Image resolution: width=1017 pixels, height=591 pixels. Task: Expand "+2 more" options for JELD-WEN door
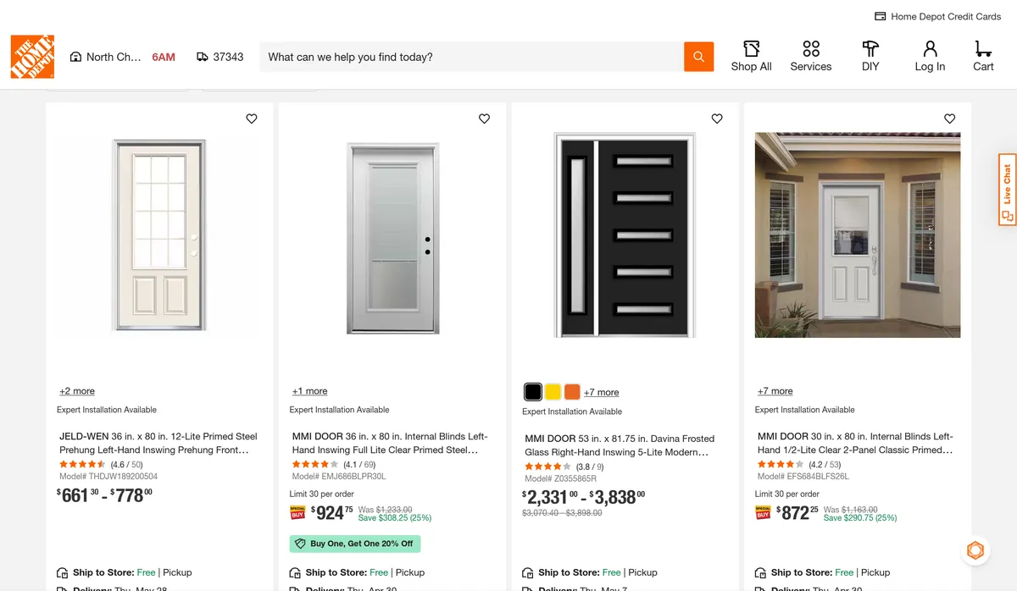click(x=77, y=391)
